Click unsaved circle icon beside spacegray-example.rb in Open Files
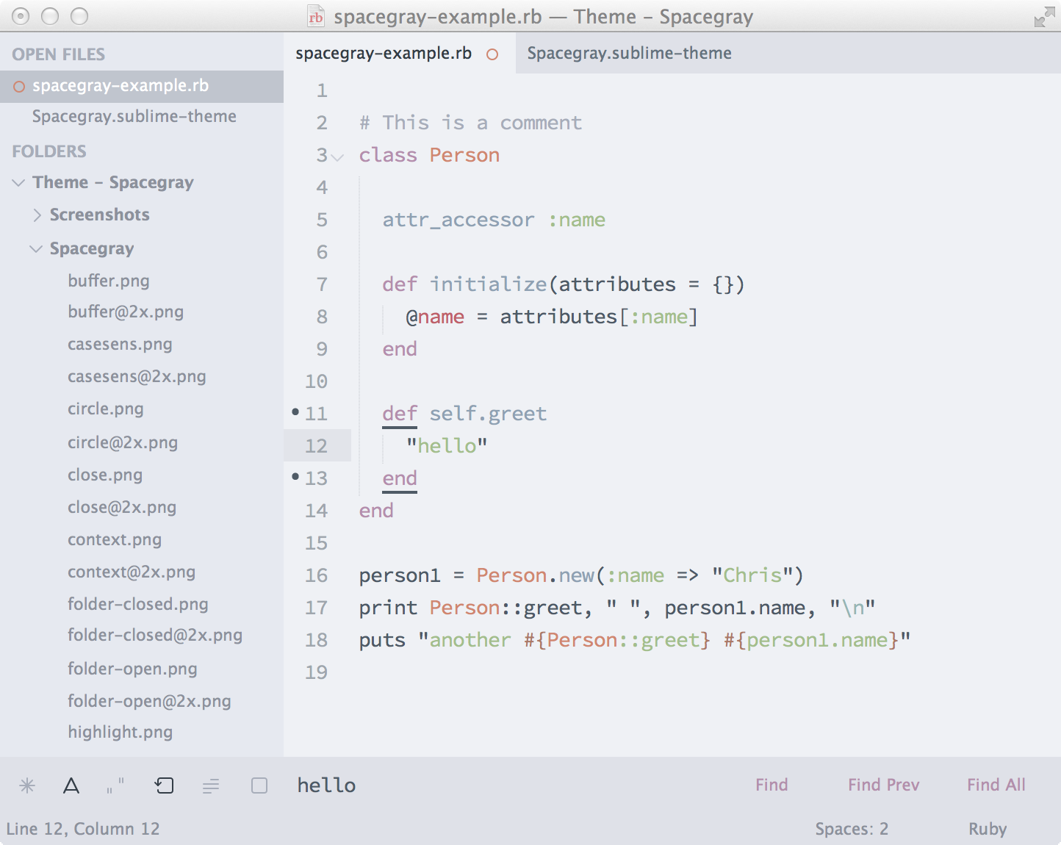1061x845 pixels. point(19,87)
